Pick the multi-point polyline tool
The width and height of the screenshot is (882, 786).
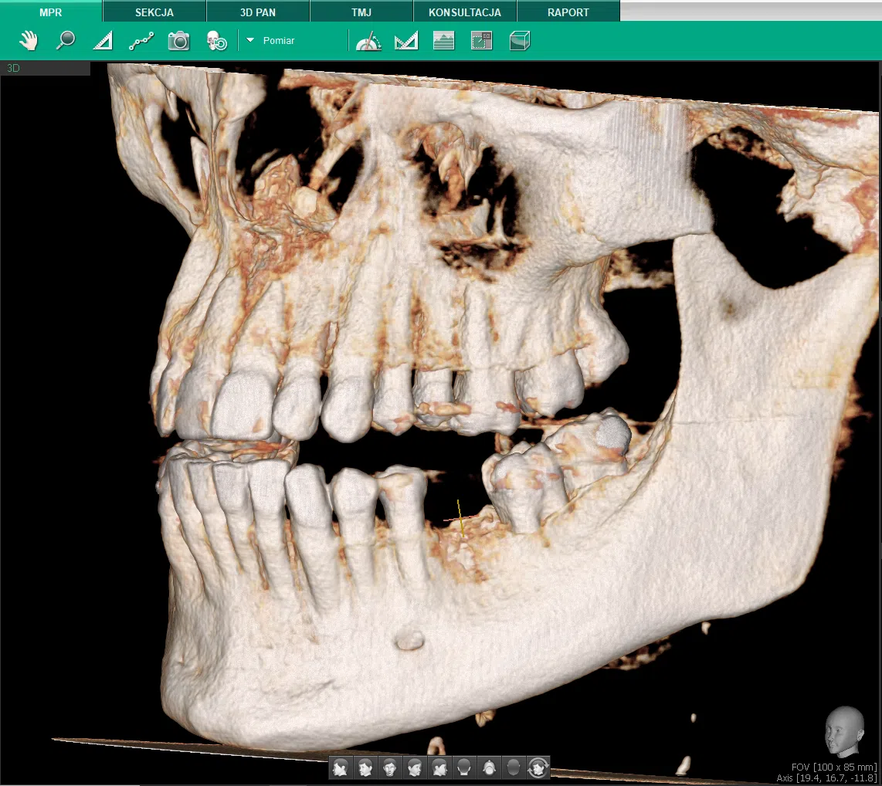point(141,41)
